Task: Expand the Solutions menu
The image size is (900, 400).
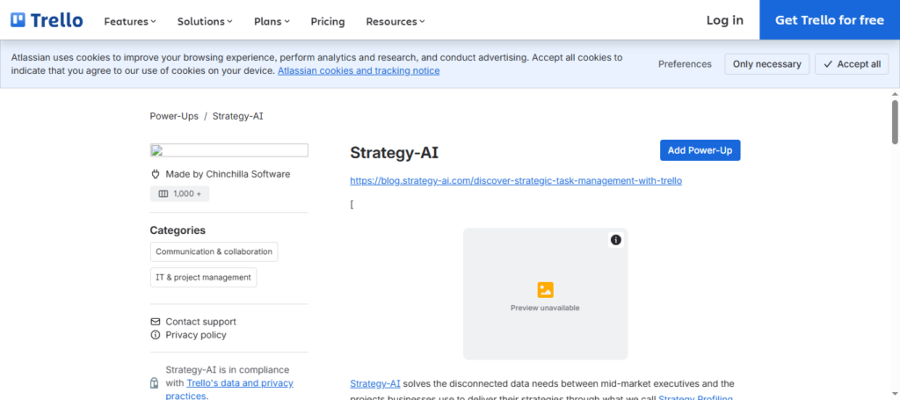Action: [x=205, y=21]
